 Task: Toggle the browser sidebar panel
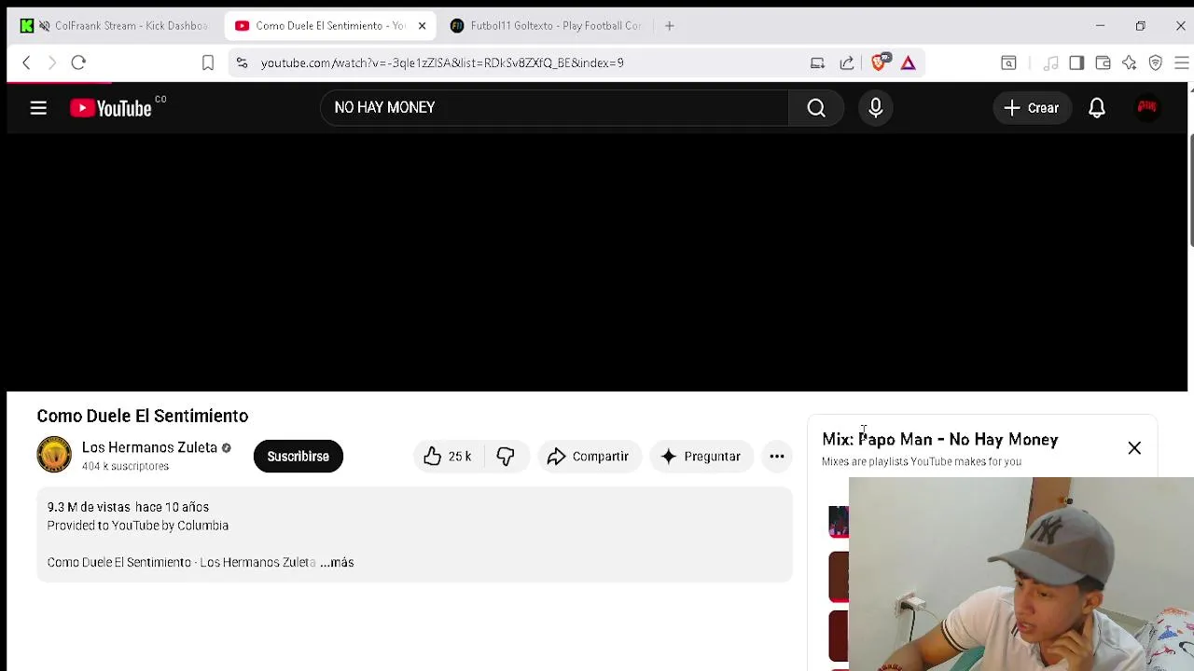pyautogui.click(x=1076, y=63)
